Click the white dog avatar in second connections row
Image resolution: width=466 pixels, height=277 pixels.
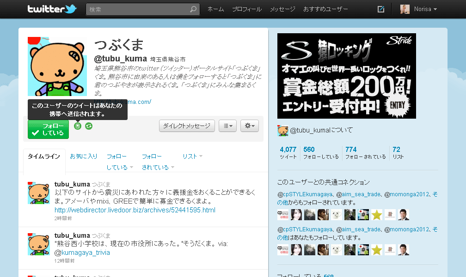[x=337, y=250]
